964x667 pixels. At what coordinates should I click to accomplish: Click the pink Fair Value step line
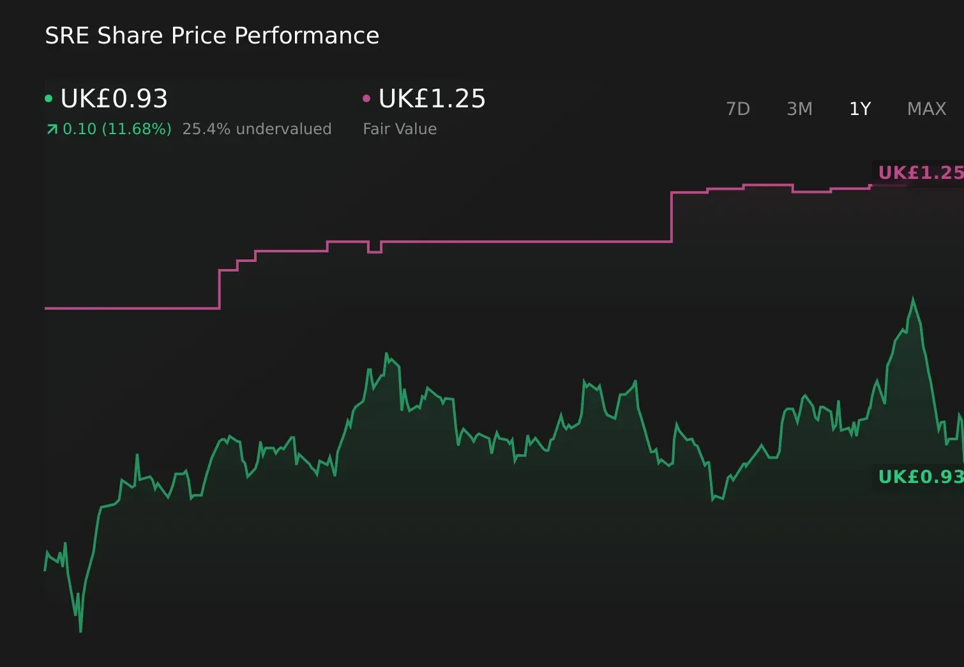pyautogui.click(x=511, y=241)
